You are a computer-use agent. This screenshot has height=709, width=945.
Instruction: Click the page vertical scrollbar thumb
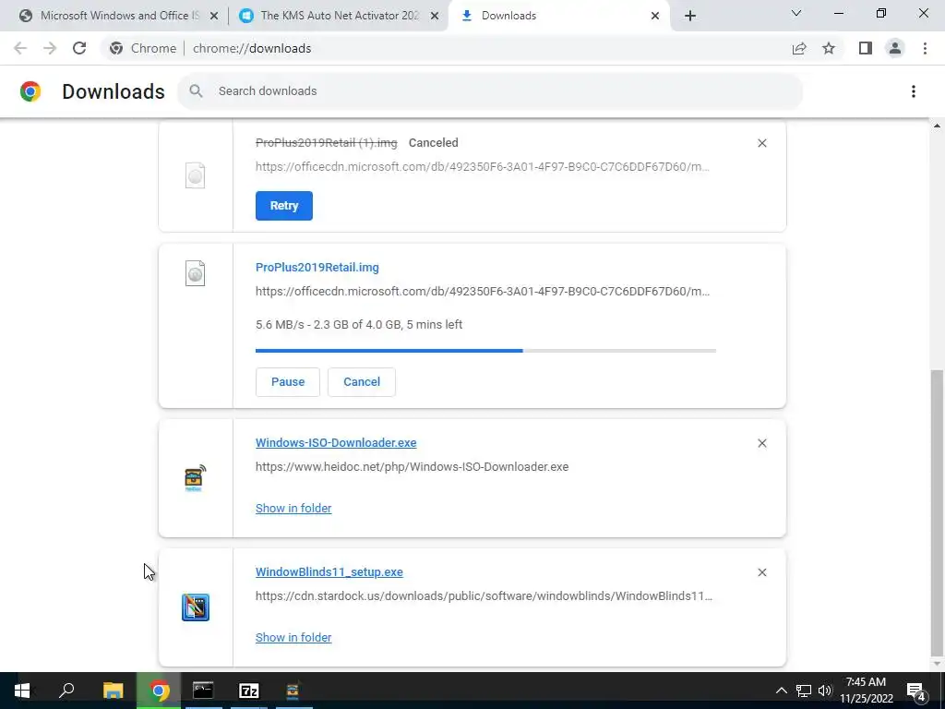pos(937,512)
